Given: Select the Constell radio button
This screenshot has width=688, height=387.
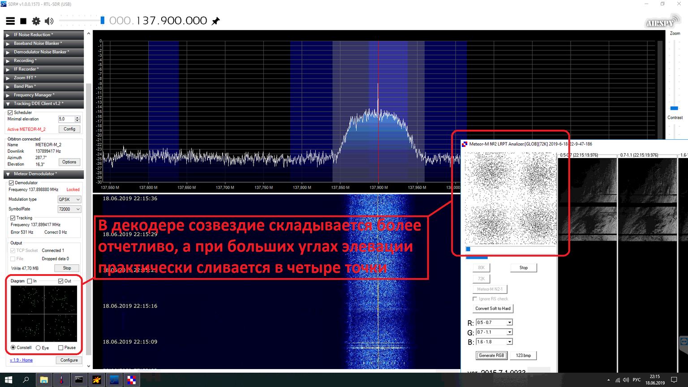Looking at the screenshot, I should pyautogui.click(x=13, y=348).
